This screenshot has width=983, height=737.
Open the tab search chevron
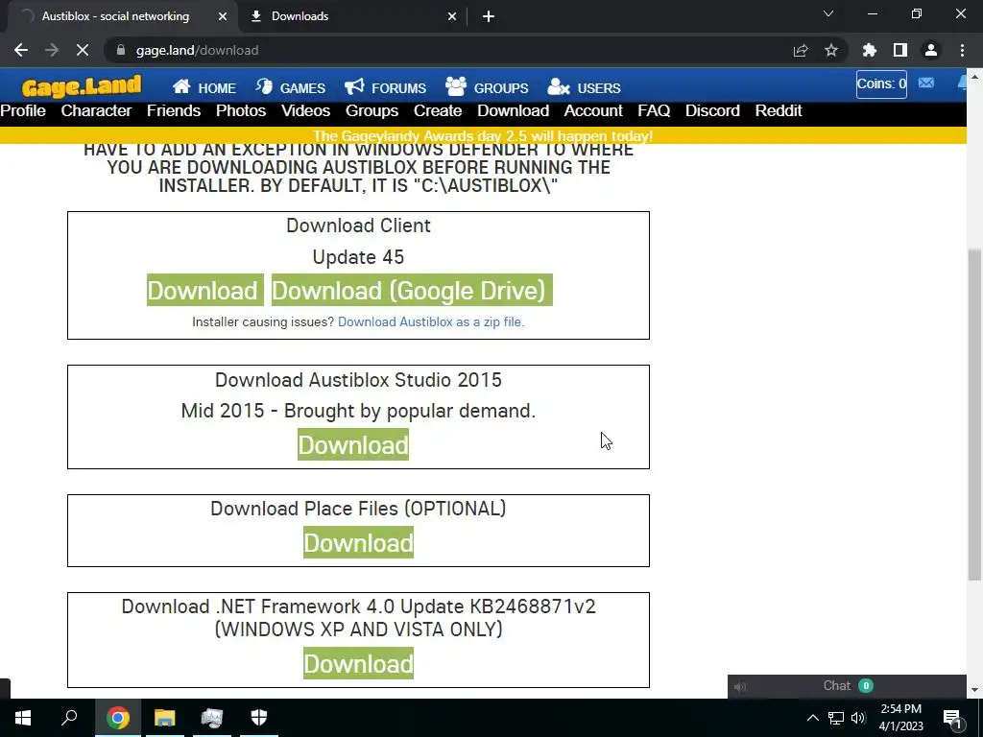(x=828, y=13)
